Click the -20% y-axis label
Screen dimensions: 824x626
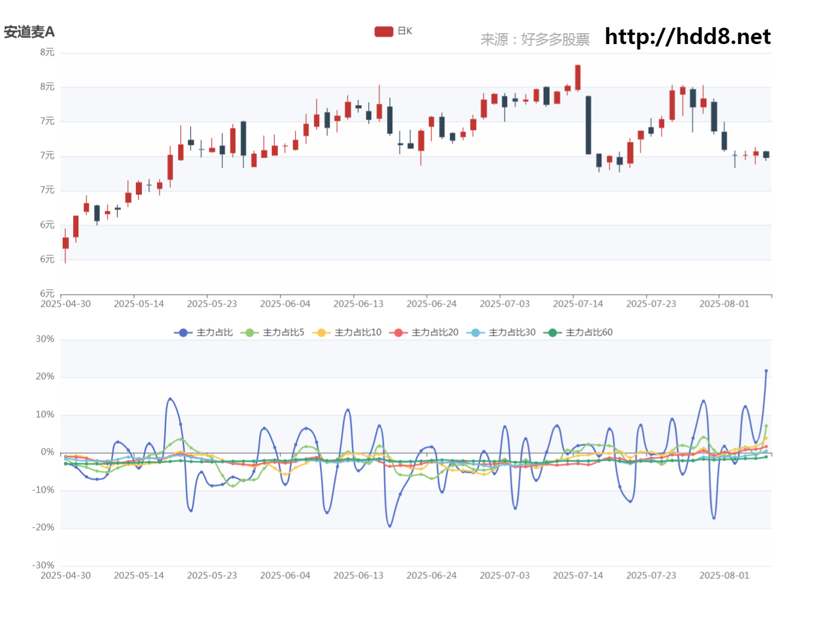pyautogui.click(x=43, y=528)
